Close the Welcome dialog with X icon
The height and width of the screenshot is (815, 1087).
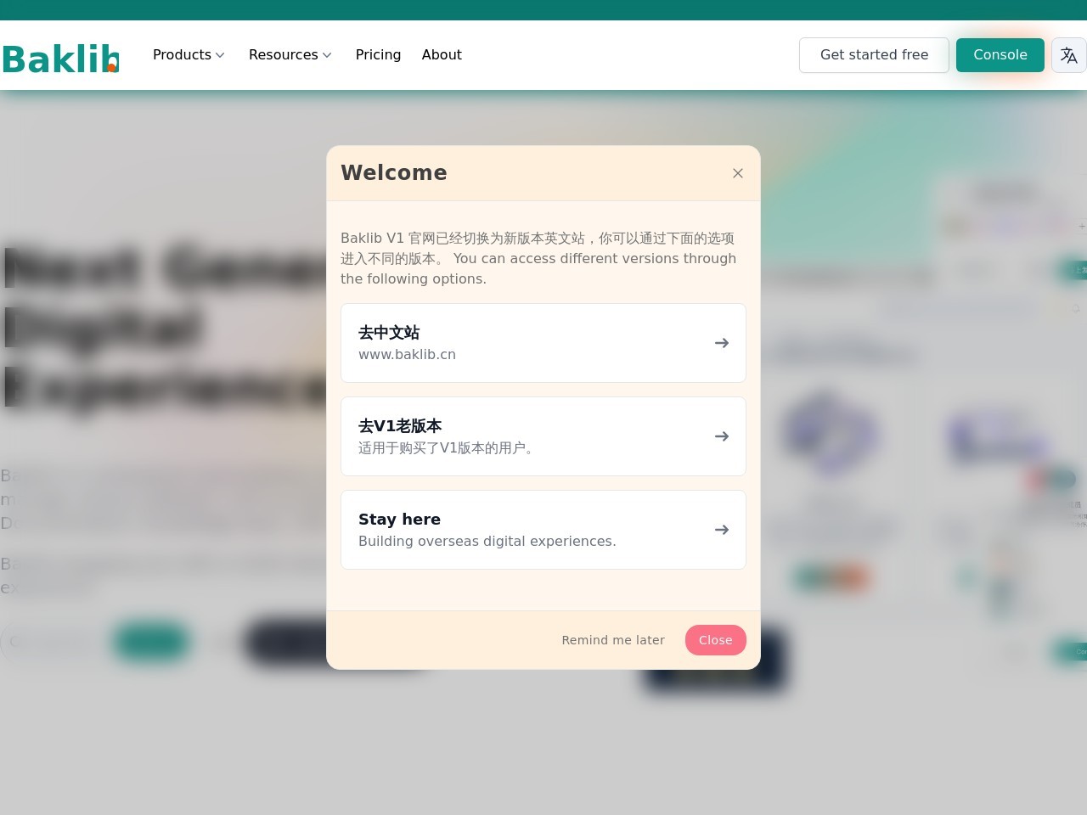[x=738, y=173]
